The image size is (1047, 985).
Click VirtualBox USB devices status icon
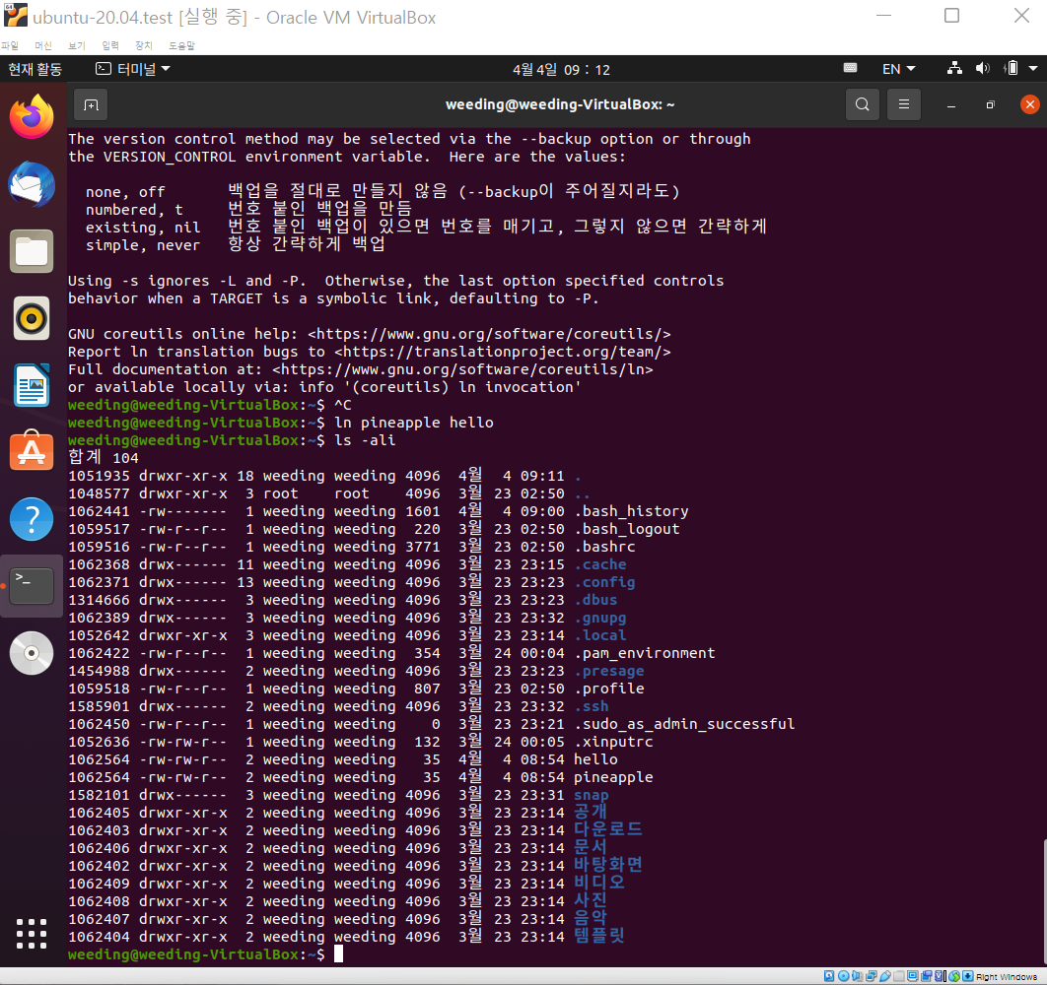[x=884, y=976]
